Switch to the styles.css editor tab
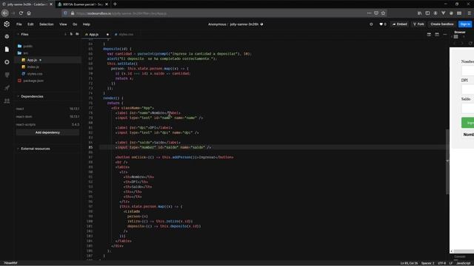Viewport: 474px width, 266px height. (126, 35)
